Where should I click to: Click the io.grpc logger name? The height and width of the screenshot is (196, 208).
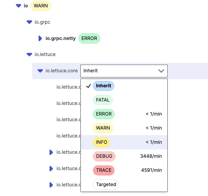click(x=42, y=22)
